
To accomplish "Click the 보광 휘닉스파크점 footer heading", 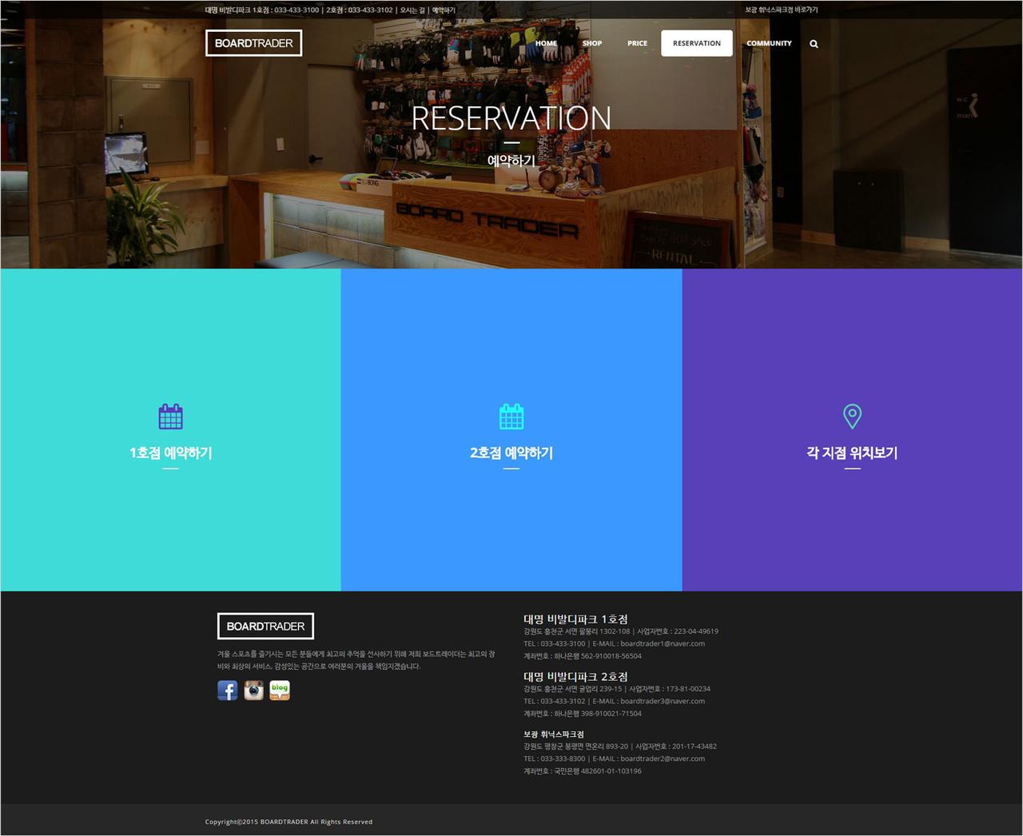I will [554, 734].
